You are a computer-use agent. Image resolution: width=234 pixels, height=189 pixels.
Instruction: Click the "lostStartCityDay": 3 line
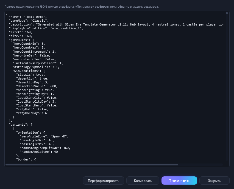[x=36, y=102]
